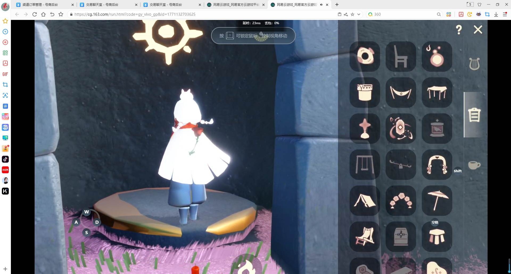Choose the music box prop with bird
Viewport: 511px width, 274px height.
(x=437, y=129)
